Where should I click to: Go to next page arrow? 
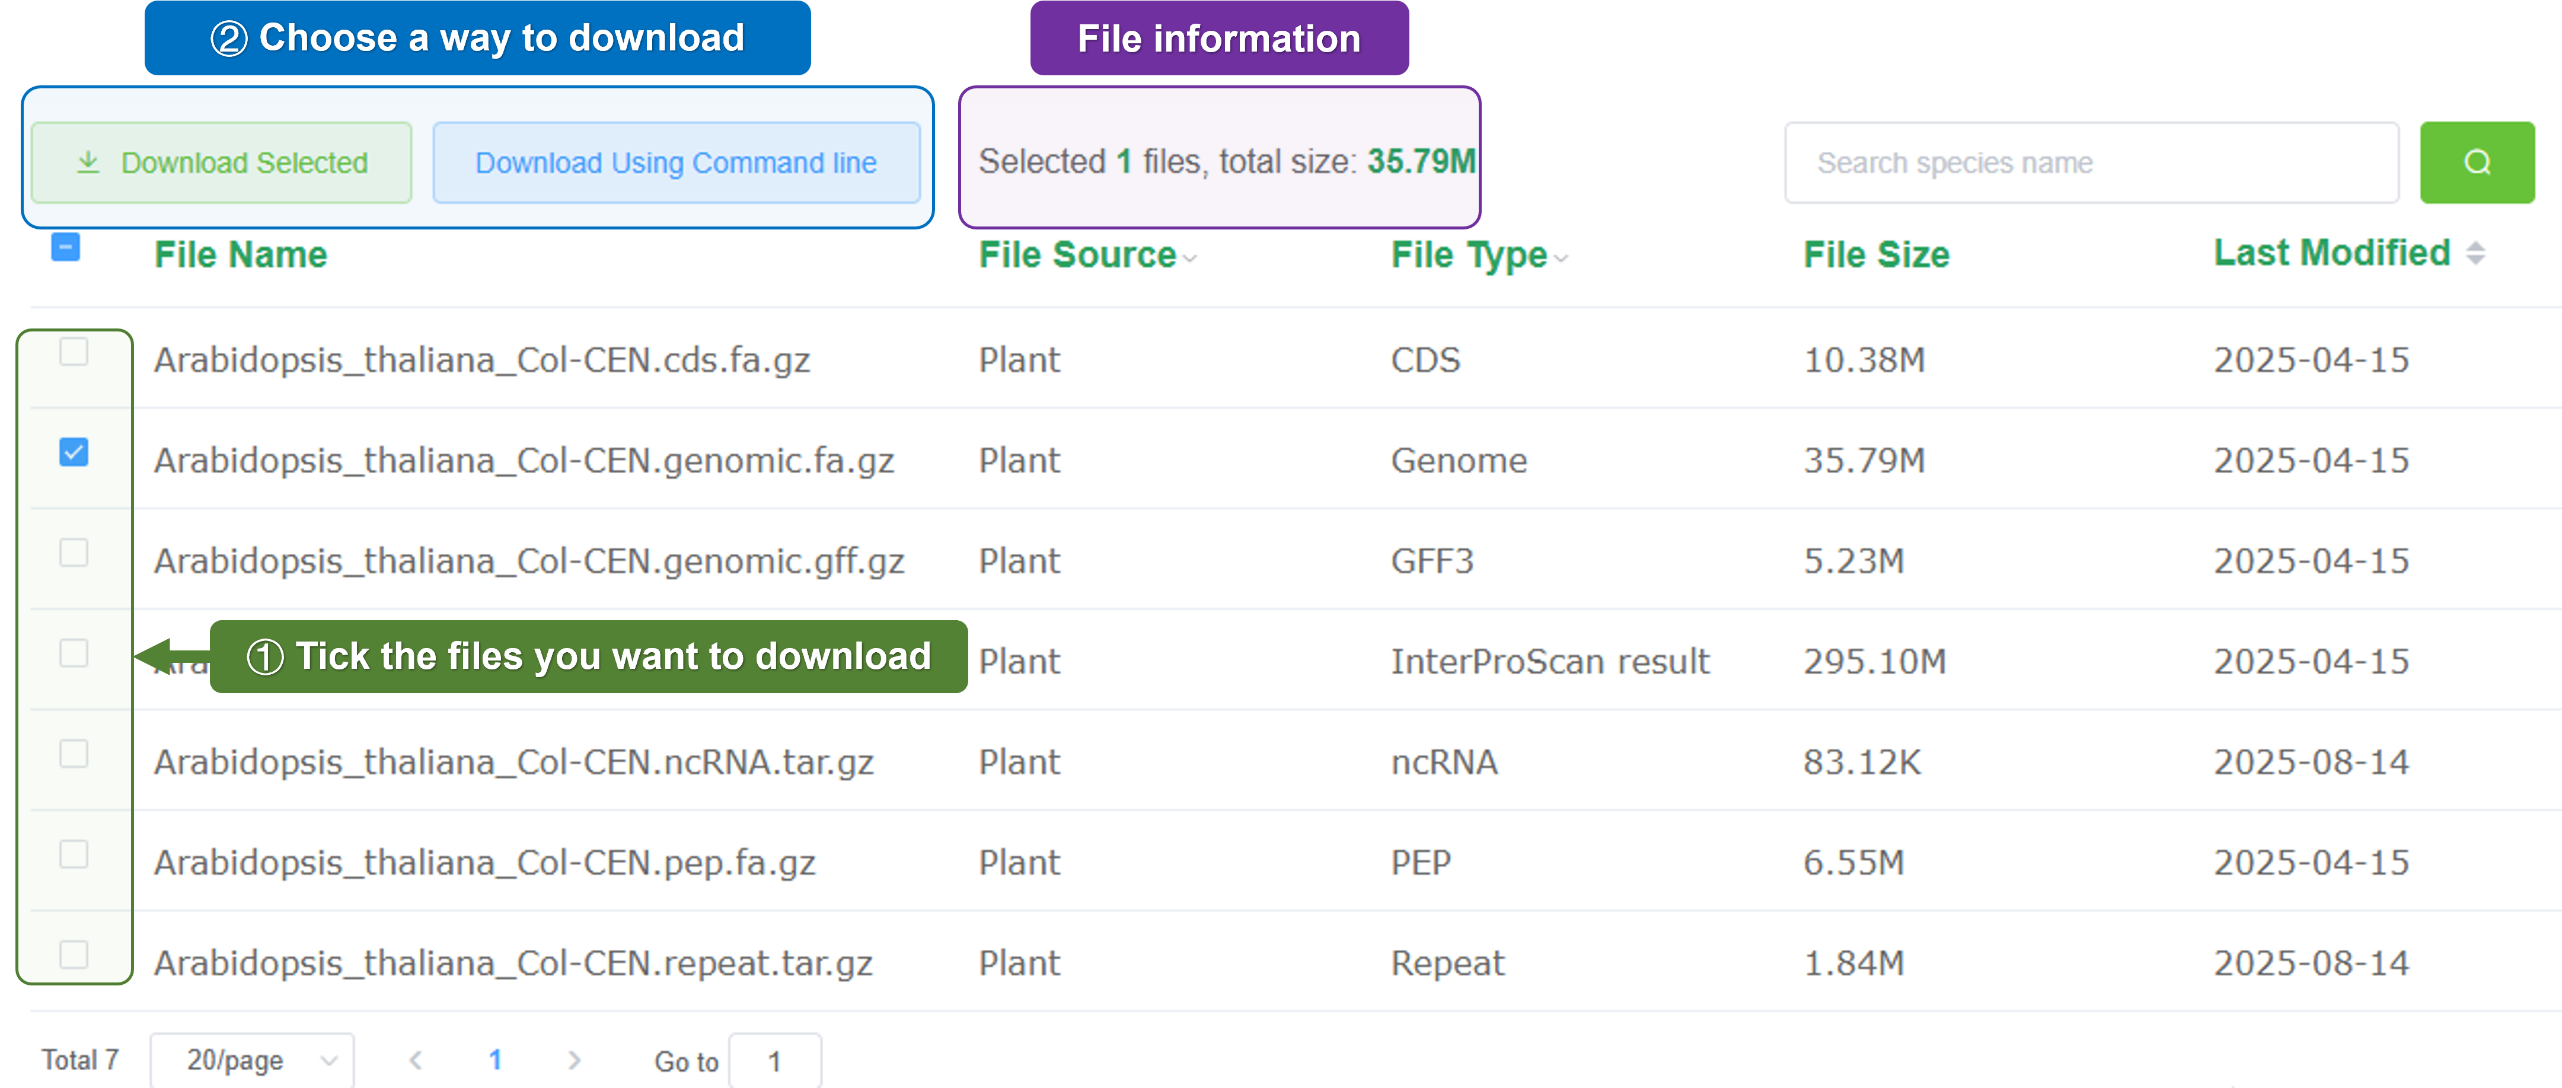pyautogui.click(x=574, y=1060)
